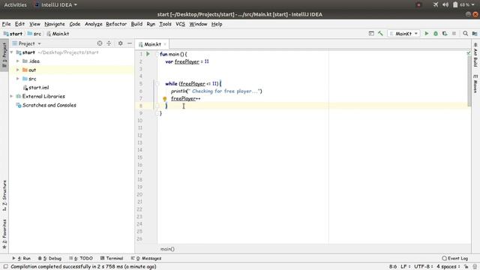Screen dimensions: 480x270
Task: Click the Main.kt breadcrumb in navigation bar
Action: (58, 34)
